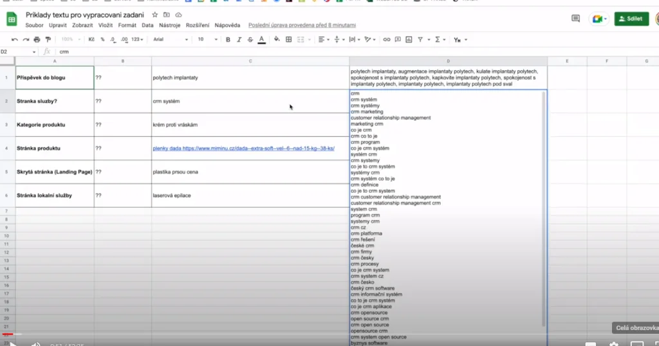Toggle italic formatting
Image resolution: width=659 pixels, height=346 pixels.
point(239,40)
